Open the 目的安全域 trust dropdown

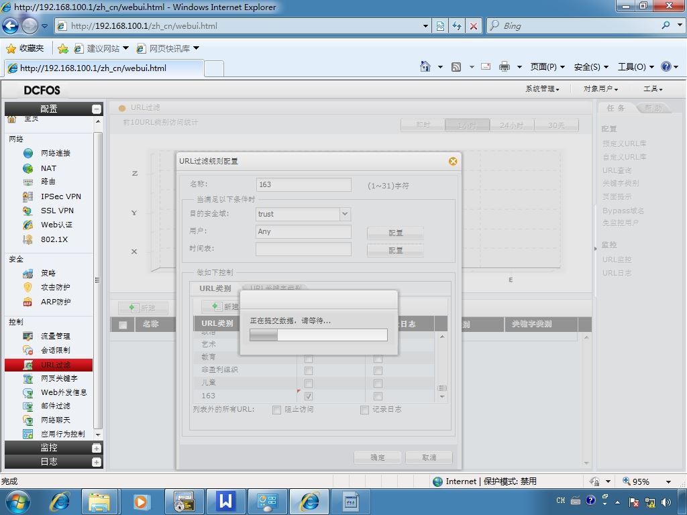pyautogui.click(x=346, y=214)
